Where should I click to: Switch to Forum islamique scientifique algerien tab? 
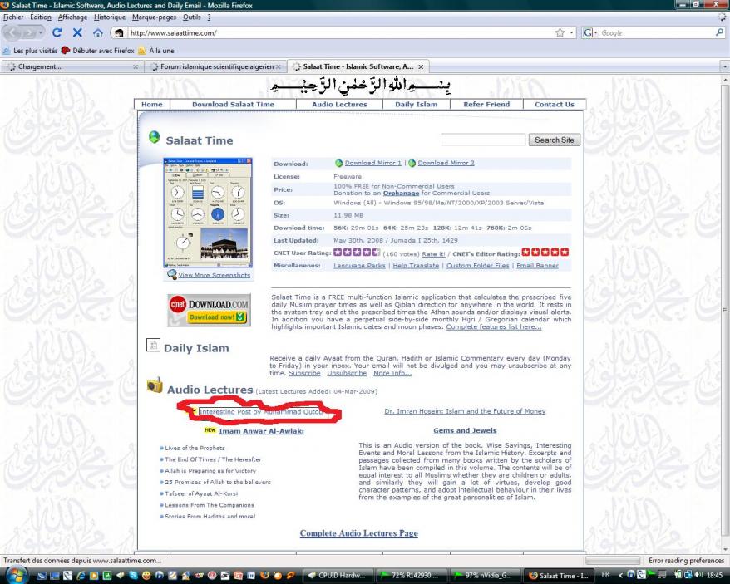215,66
